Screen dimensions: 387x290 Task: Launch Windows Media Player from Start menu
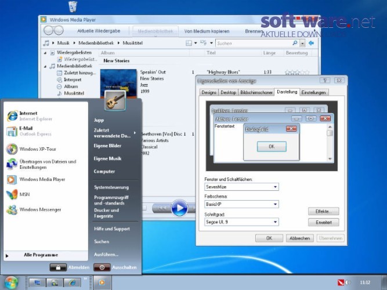tap(36, 179)
